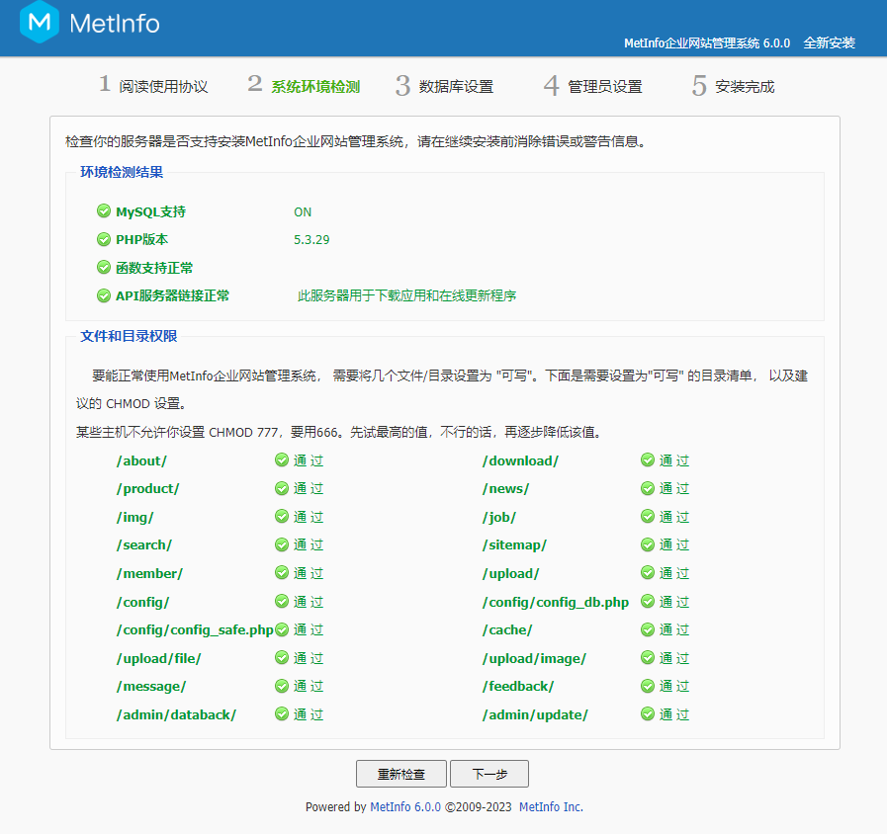Click the /job/ directory name
The image size is (887, 834).
499,518
